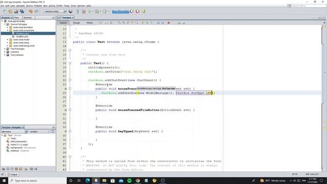The height and width of the screenshot is (184, 327).
Task: Click the Clean and Build icon
Action: pos(84,11)
